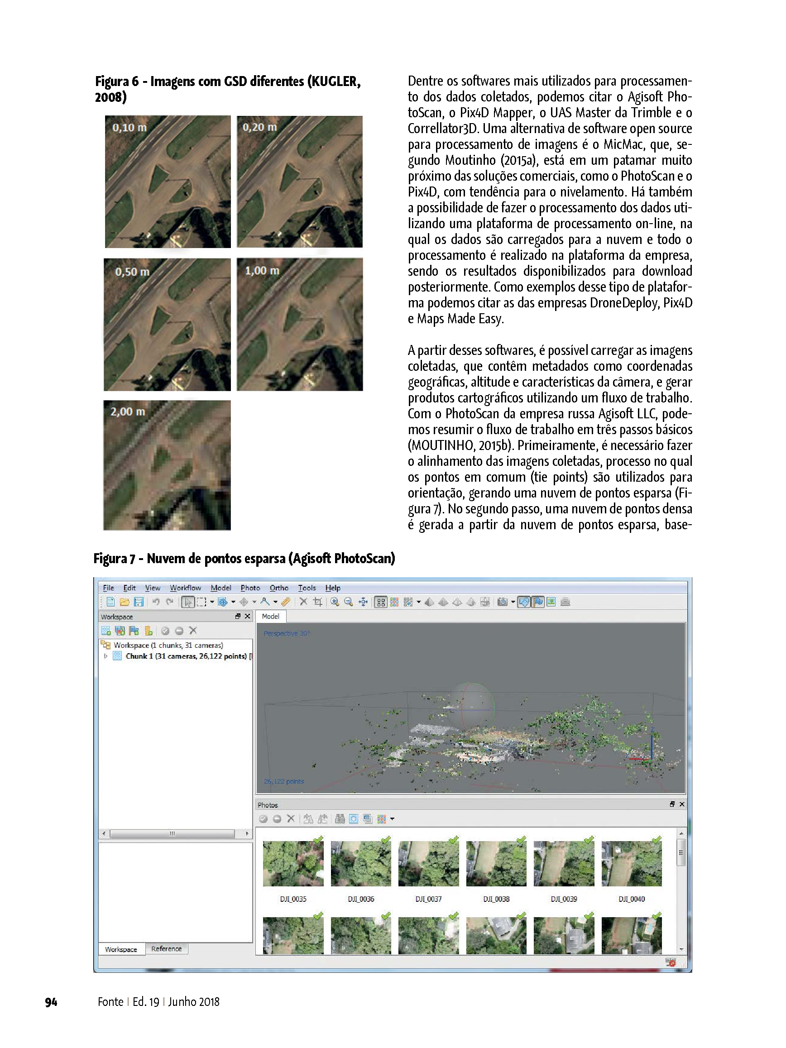Select the Model tab
Screen dimensions: 786x1048
pos(271,617)
